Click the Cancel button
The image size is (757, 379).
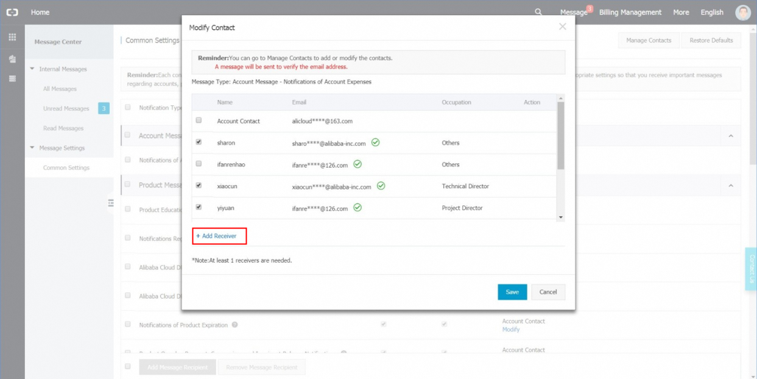548,292
